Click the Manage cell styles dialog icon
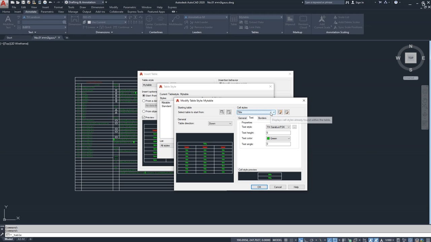 287,112
